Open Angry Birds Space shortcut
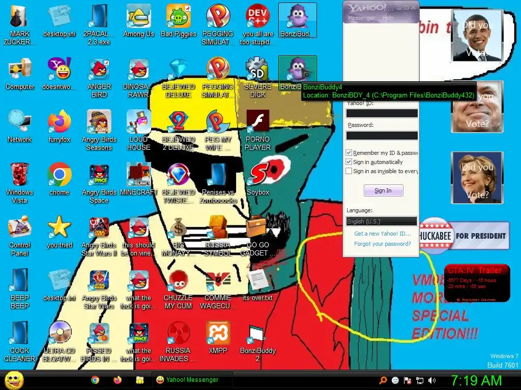 99,183
